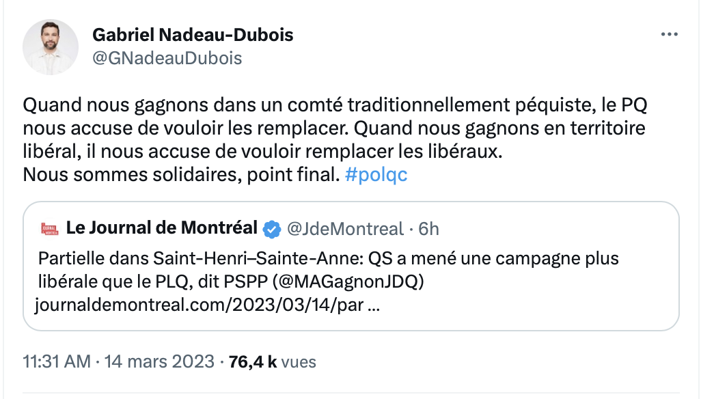Click the @GNadeauDubois handle
The height and width of the screenshot is (399, 701).
coord(167,58)
